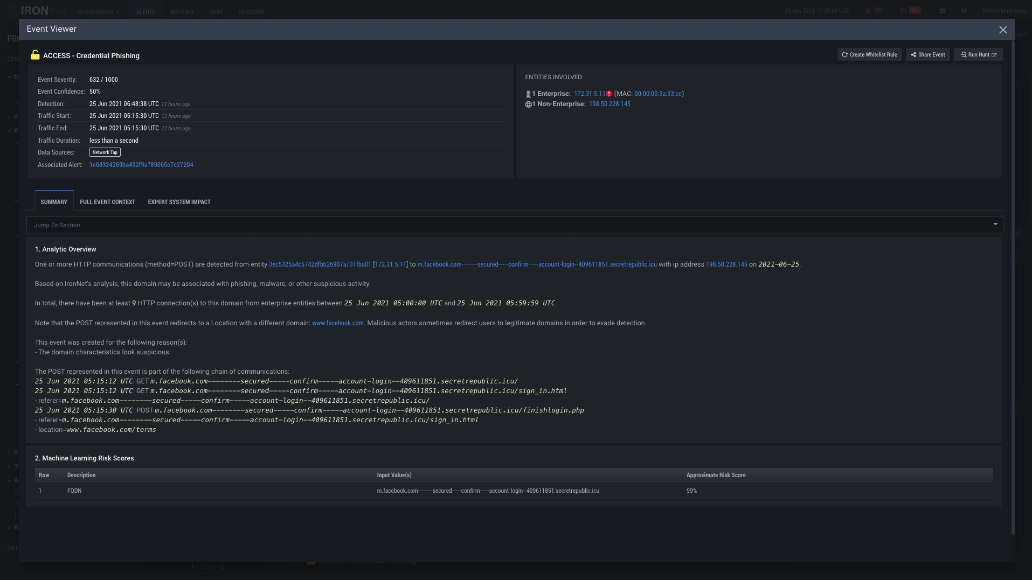Switch to the Full Event Context tab

point(107,201)
